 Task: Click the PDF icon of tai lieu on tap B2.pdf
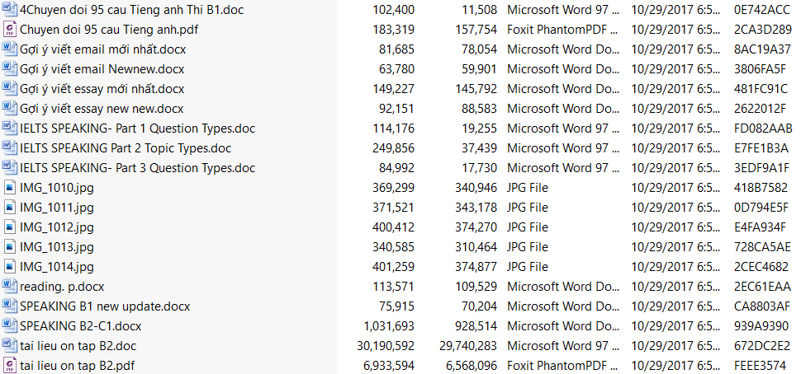pyautogui.click(x=9, y=366)
